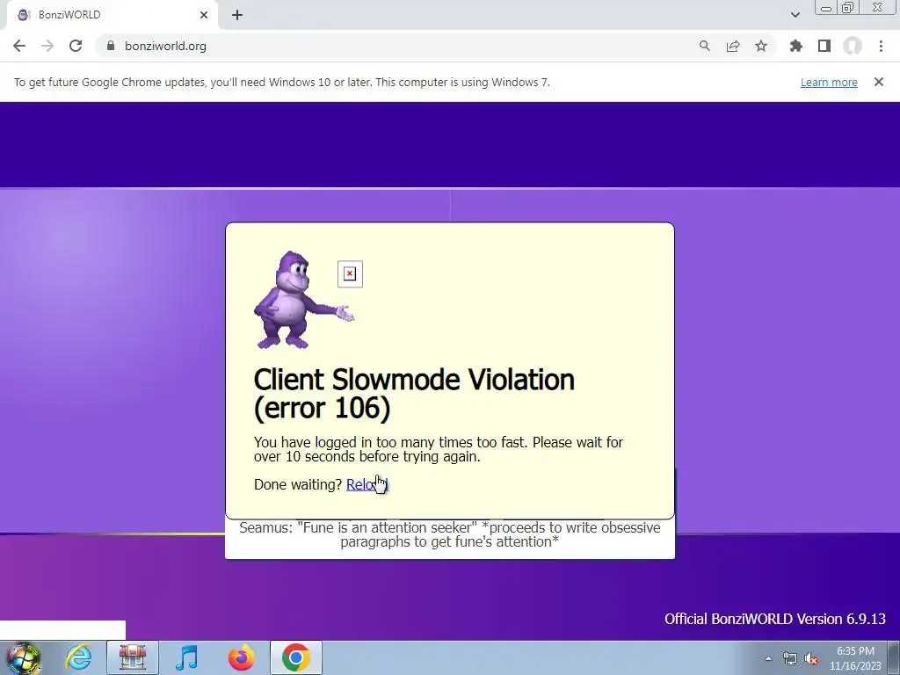Click the purple Bonzi gorilla image
The height and width of the screenshot is (675, 900).
pyautogui.click(x=303, y=300)
